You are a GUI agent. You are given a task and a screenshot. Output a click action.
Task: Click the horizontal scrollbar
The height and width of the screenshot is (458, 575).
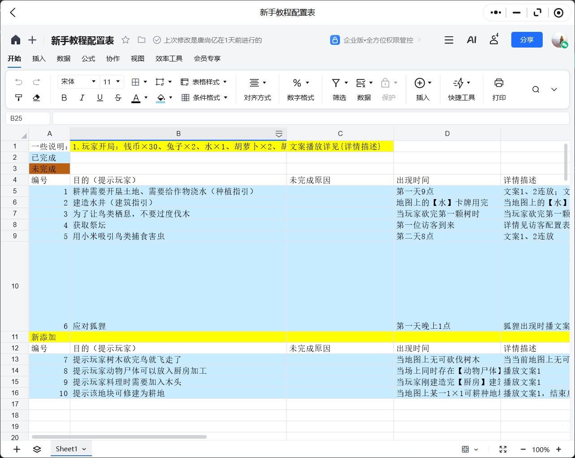point(119,436)
